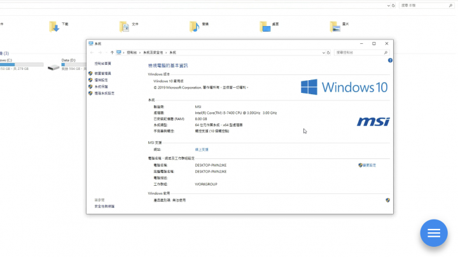Open 安全性與維護 link at bottom left
The height and width of the screenshot is (257, 458).
[104, 207]
